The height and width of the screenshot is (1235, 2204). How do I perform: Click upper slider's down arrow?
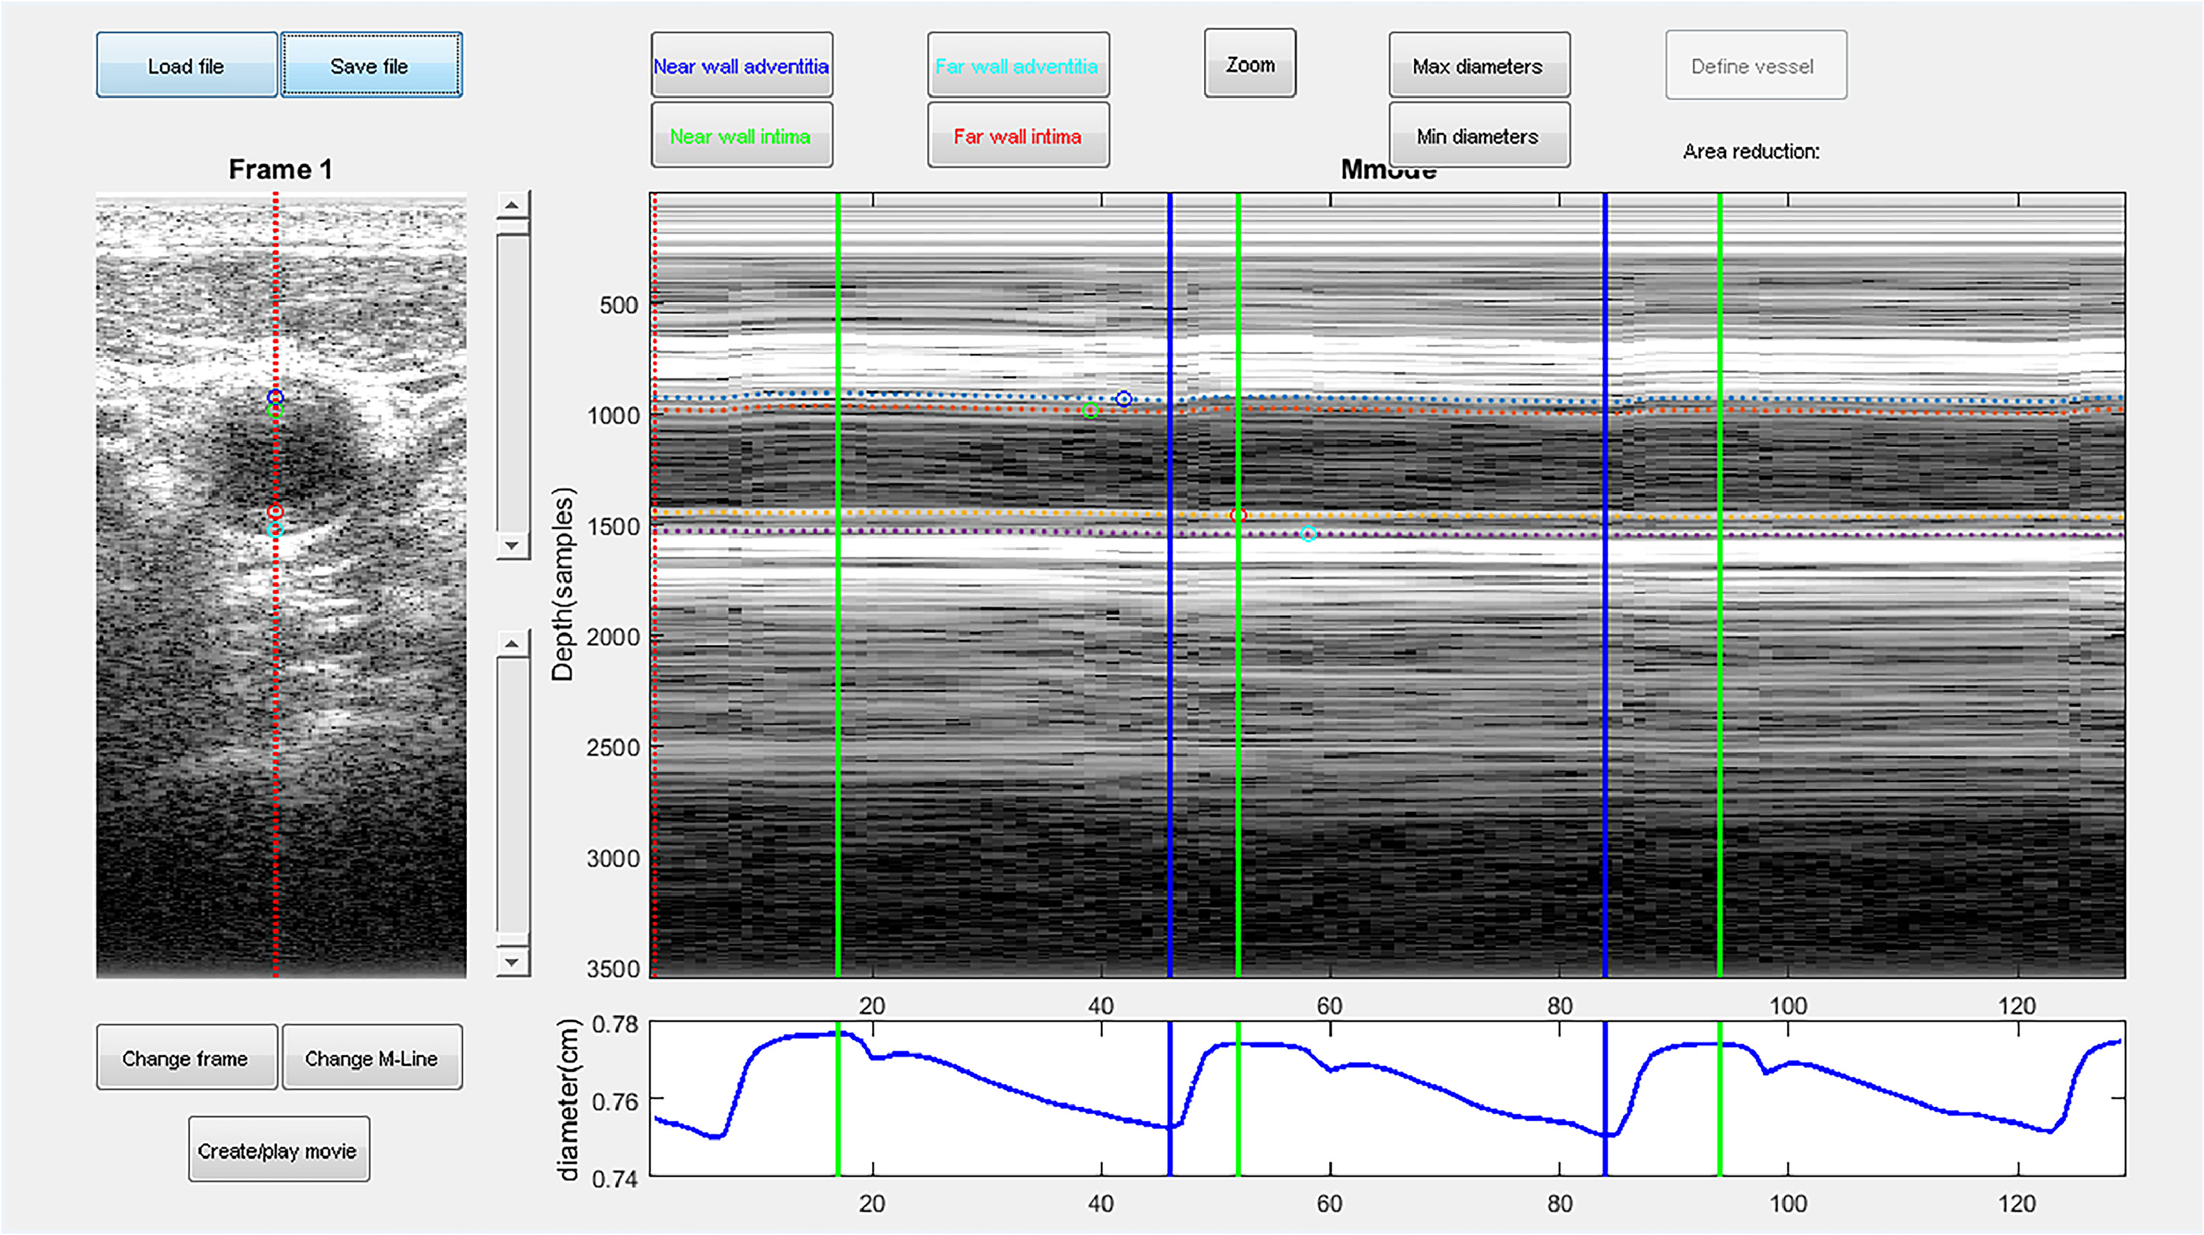pyautogui.click(x=512, y=545)
